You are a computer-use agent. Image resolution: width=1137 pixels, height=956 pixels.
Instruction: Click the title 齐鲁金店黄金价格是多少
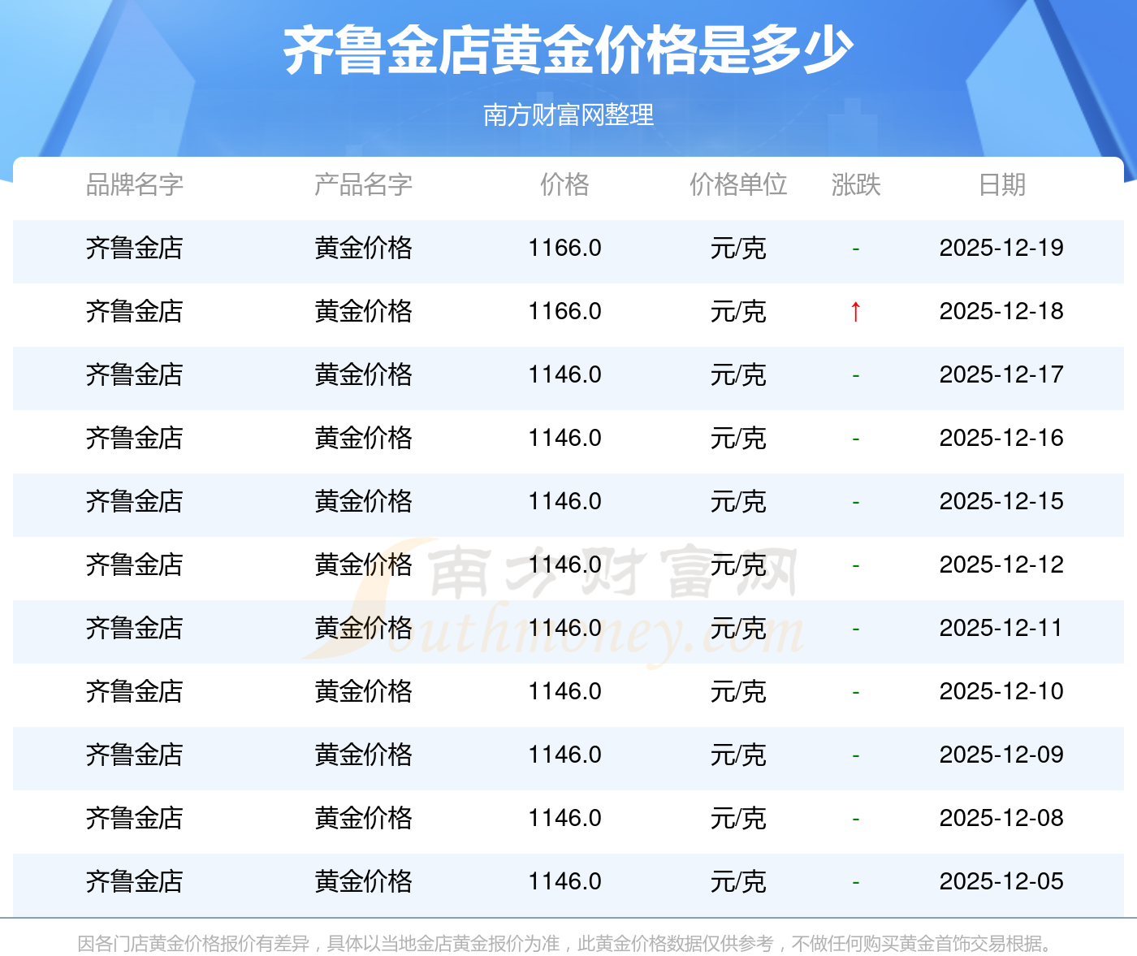568,50
